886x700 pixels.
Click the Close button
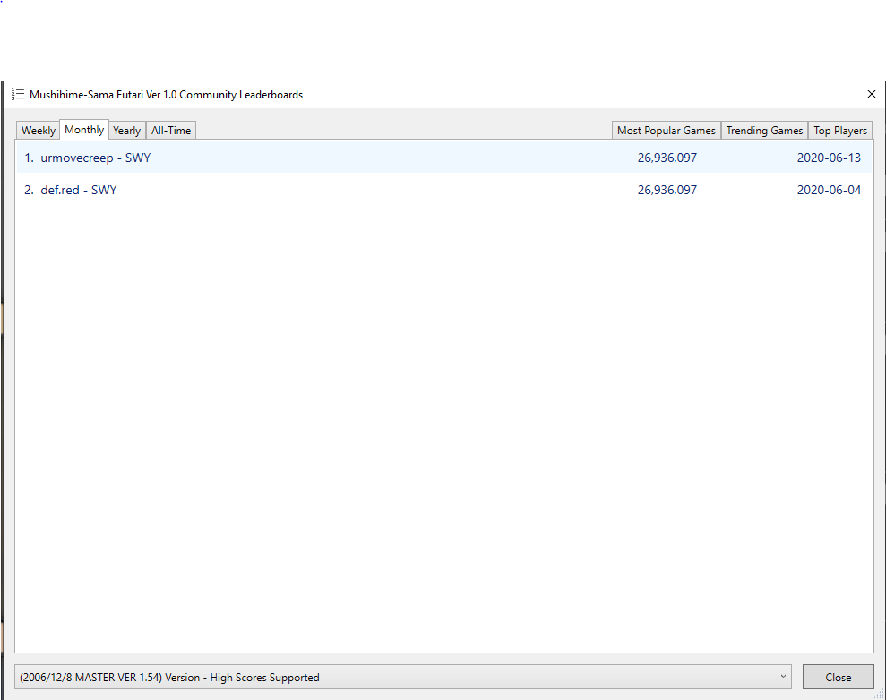(x=838, y=677)
